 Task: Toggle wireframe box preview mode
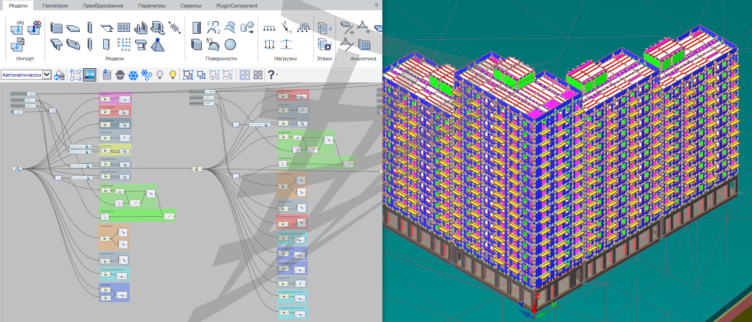point(76,75)
